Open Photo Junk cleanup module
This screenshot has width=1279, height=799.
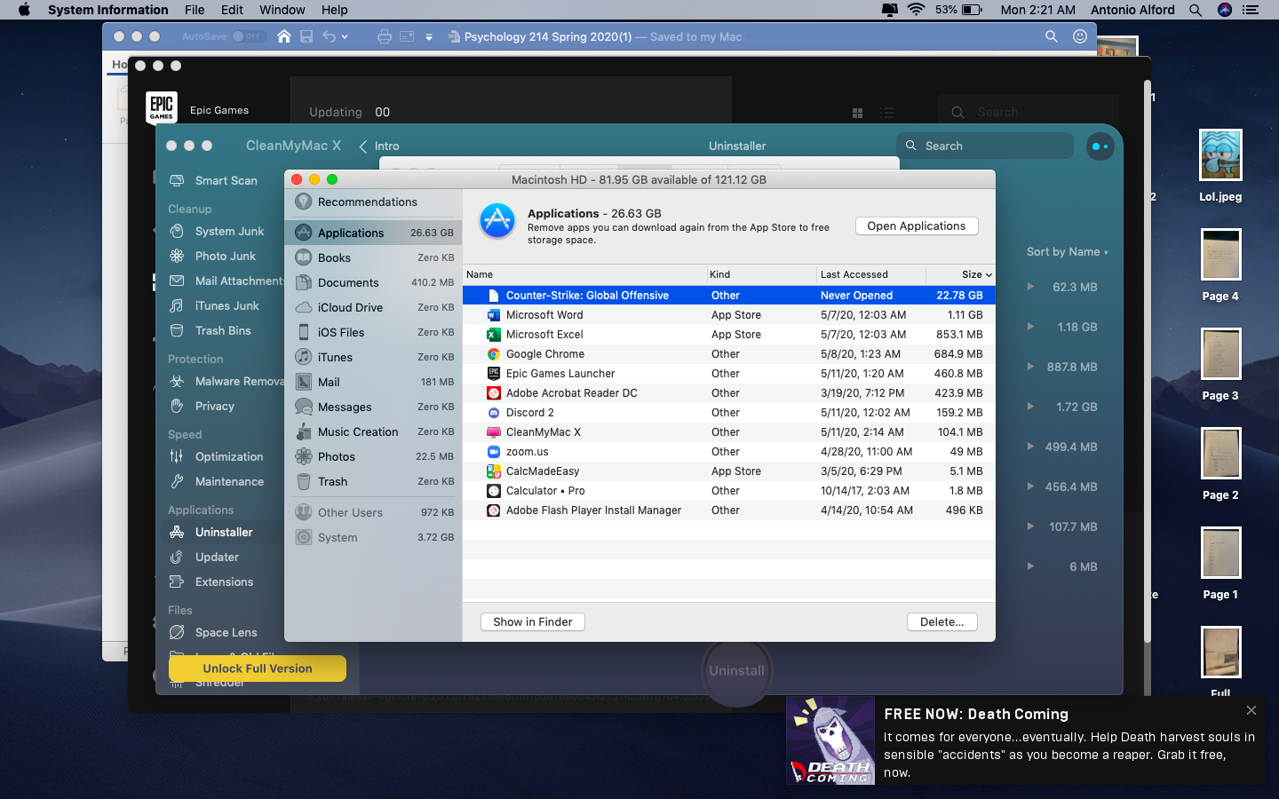[x=212, y=256]
